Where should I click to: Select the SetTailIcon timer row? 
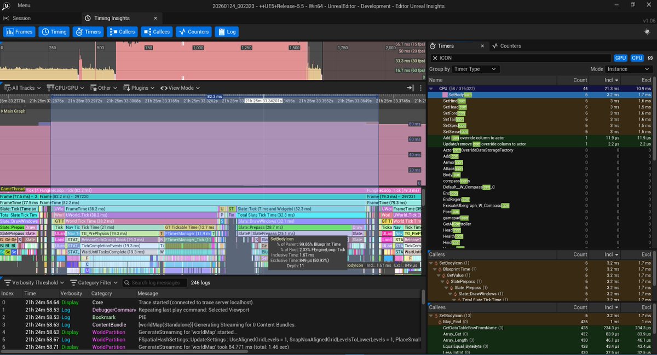[541, 119]
